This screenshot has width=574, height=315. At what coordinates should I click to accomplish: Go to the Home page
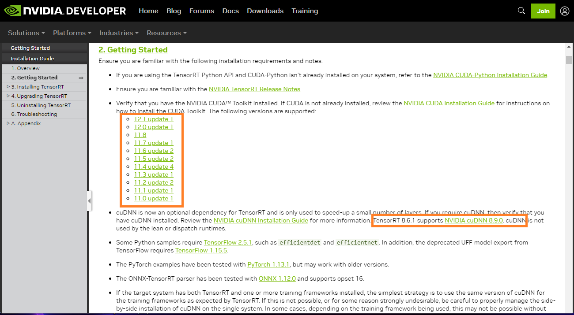pyautogui.click(x=148, y=11)
